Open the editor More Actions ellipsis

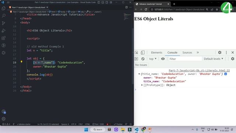pyautogui.click(x=130, y=7)
